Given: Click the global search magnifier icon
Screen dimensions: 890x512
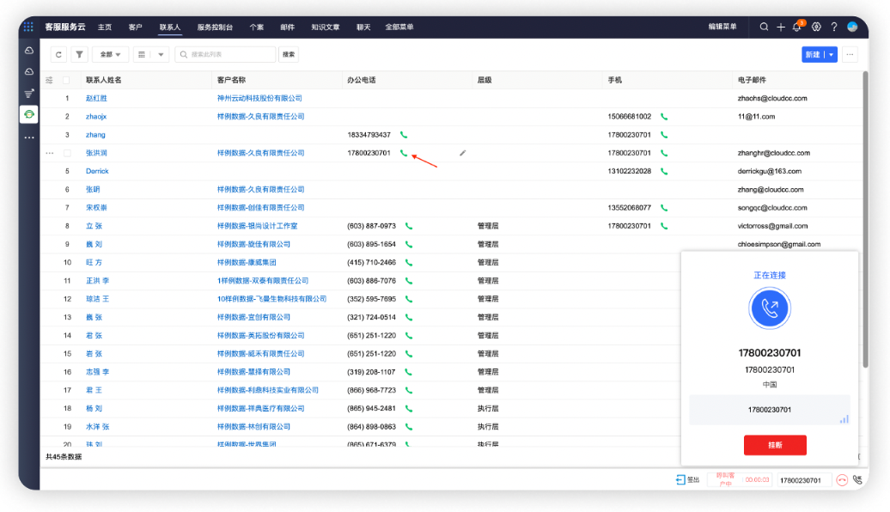Looking at the screenshot, I should point(764,27).
